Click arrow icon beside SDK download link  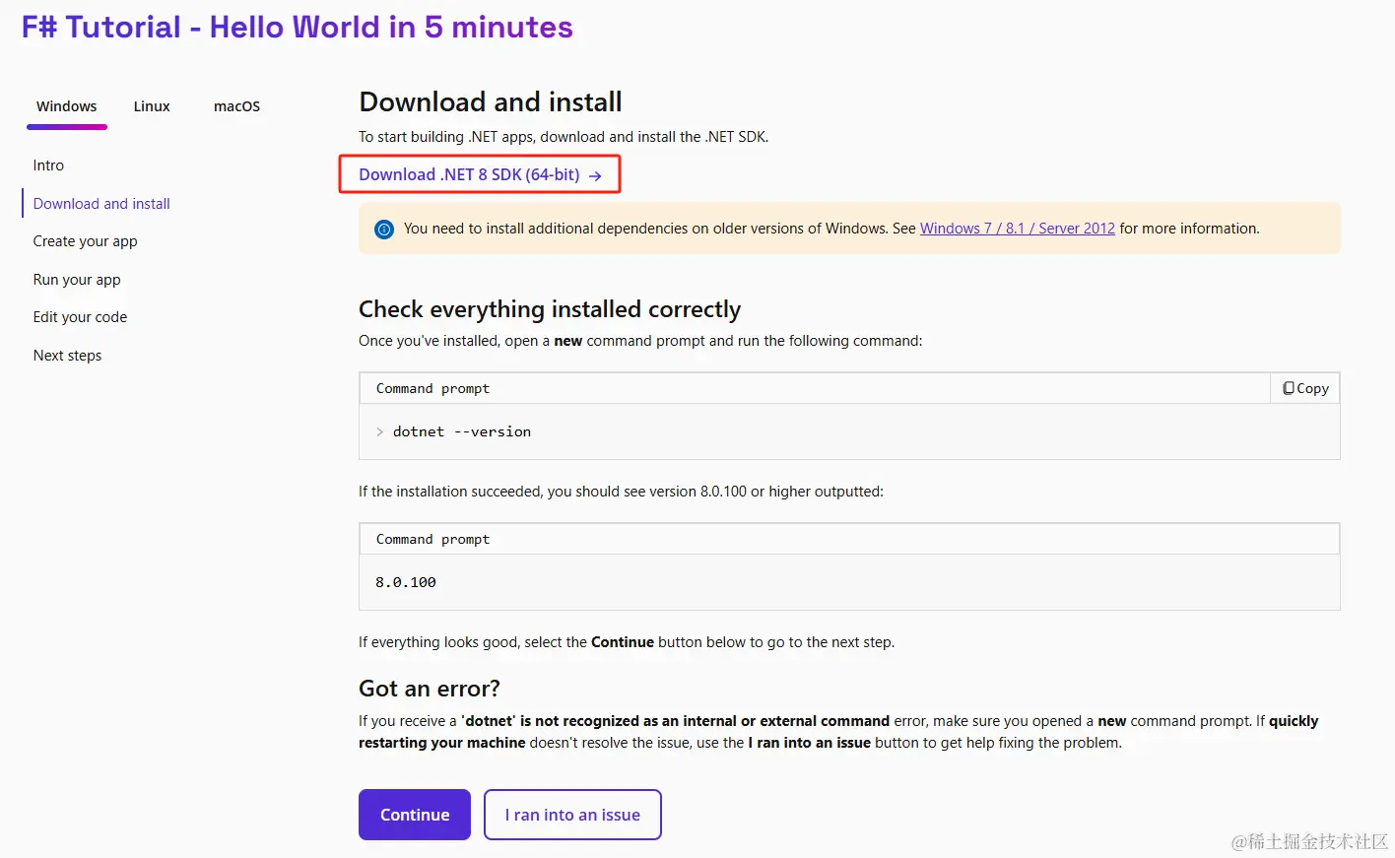[595, 175]
